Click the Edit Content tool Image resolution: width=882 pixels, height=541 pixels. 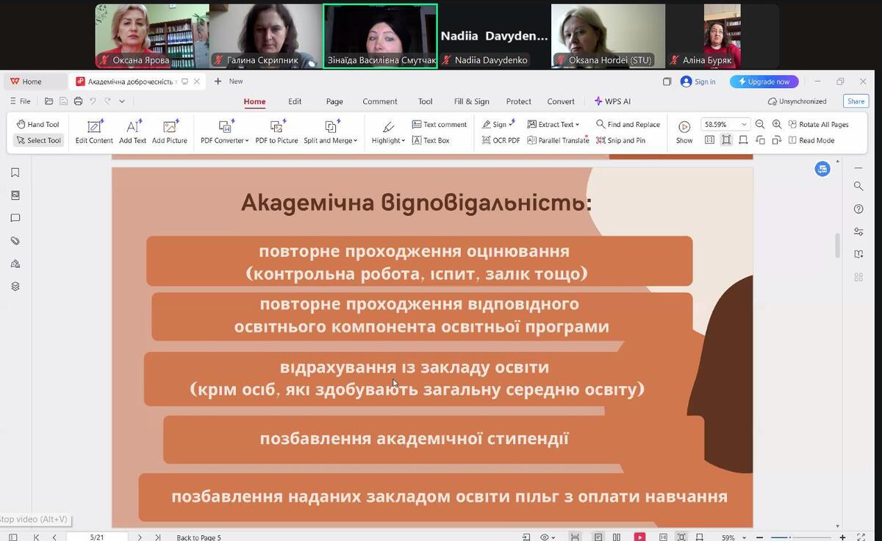[x=94, y=132]
